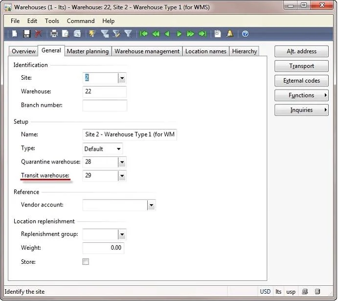Click the Alt. address button

tap(301, 51)
